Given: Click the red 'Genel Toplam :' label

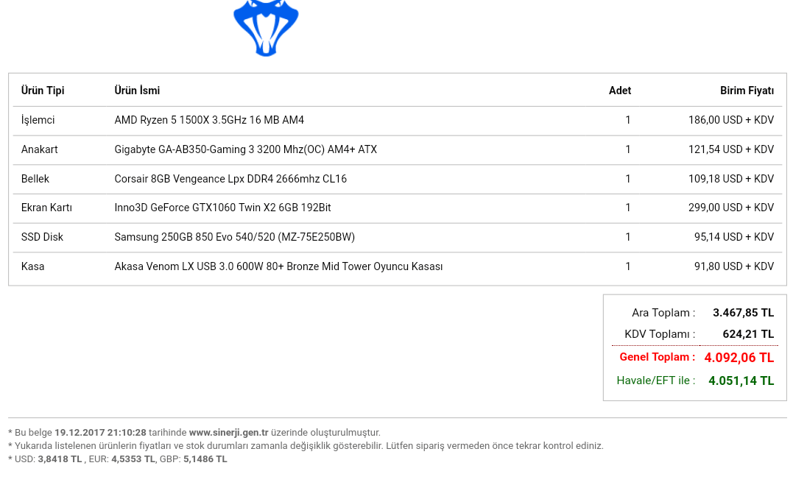Looking at the screenshot, I should click(x=658, y=357).
